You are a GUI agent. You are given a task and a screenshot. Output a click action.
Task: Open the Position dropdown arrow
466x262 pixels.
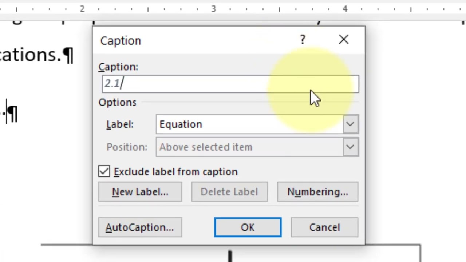click(350, 147)
